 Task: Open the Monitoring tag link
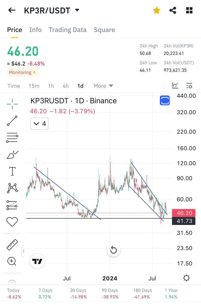23,72
